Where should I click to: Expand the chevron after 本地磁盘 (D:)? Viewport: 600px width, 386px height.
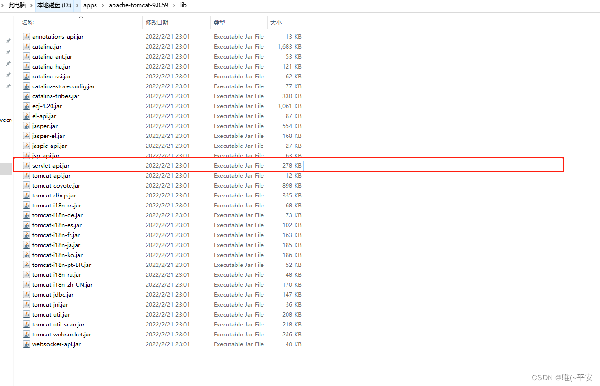(78, 5)
